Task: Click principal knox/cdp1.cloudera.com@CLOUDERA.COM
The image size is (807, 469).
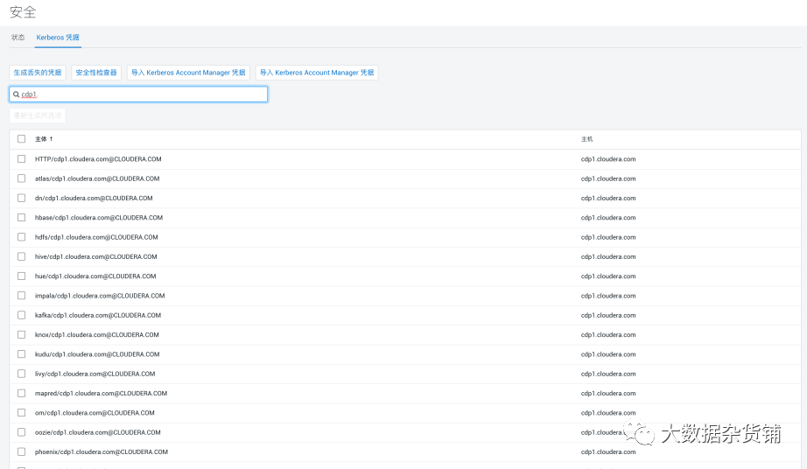Action: (97, 335)
